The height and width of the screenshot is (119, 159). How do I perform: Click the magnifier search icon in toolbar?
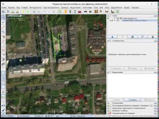(34, 12)
